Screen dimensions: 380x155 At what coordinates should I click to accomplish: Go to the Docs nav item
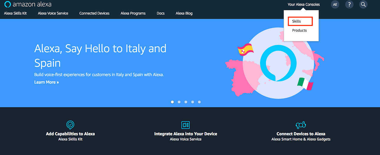point(161,13)
